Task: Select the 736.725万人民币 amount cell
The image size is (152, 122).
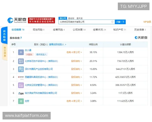Action: point(125,61)
